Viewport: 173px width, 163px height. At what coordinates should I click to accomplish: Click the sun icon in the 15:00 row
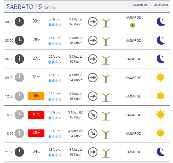click(x=160, y=115)
